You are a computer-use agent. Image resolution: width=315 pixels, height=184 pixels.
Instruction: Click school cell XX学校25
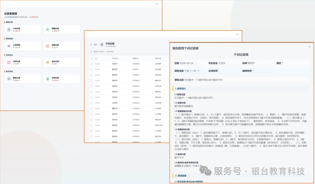coord(136,86)
